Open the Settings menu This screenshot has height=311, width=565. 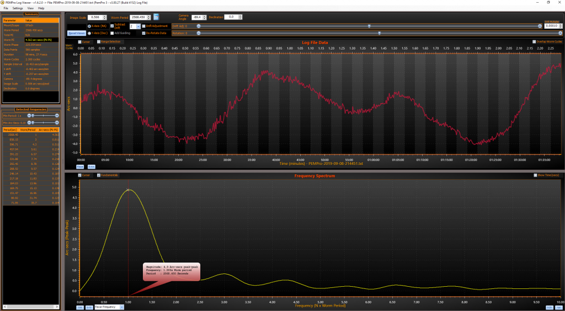pos(18,9)
